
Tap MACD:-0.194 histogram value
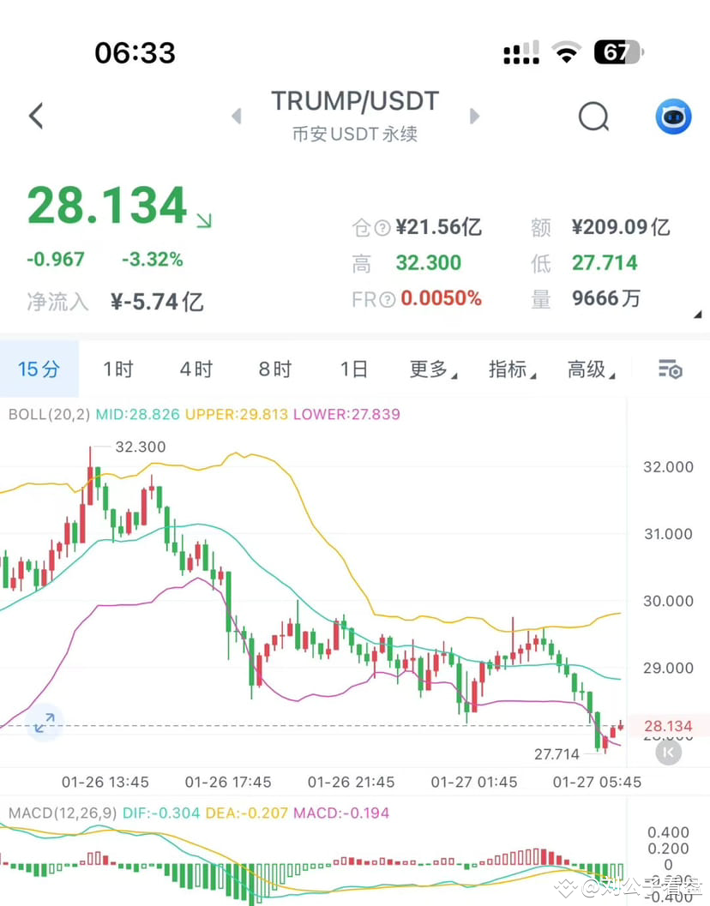(x=341, y=813)
